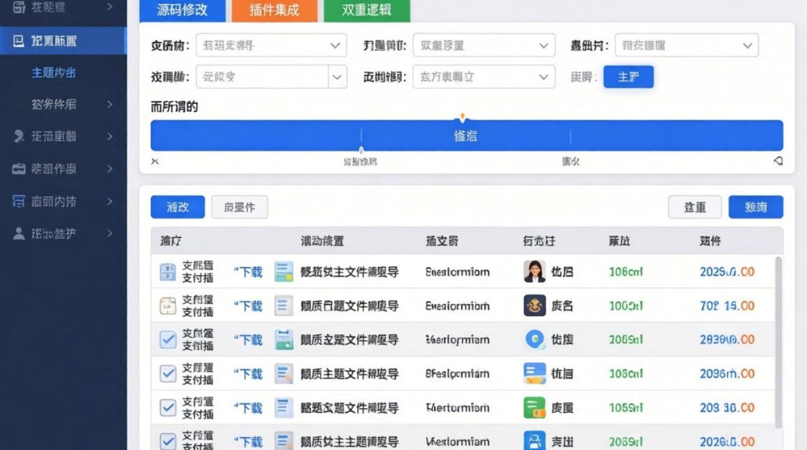Open the rightmost filter dropdown on the top row
This screenshot has height=450, width=807.
686,45
